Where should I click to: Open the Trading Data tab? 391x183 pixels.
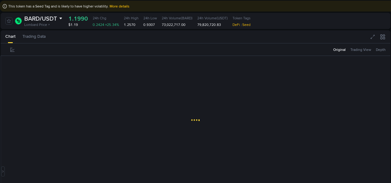(34, 37)
